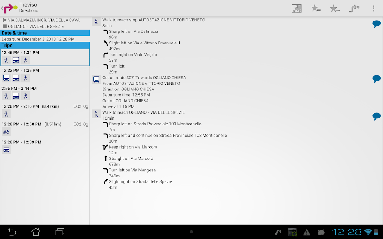Select the bicycle trip icon
Screen dimensions: 383x239
(x=6, y=132)
